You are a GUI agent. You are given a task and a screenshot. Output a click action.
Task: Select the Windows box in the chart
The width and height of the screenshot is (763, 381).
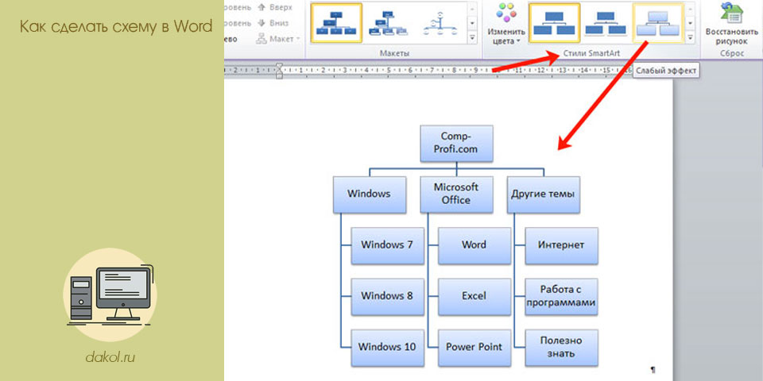tap(369, 194)
